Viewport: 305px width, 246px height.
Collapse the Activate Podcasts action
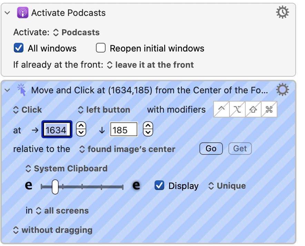pyautogui.click(x=7, y=13)
